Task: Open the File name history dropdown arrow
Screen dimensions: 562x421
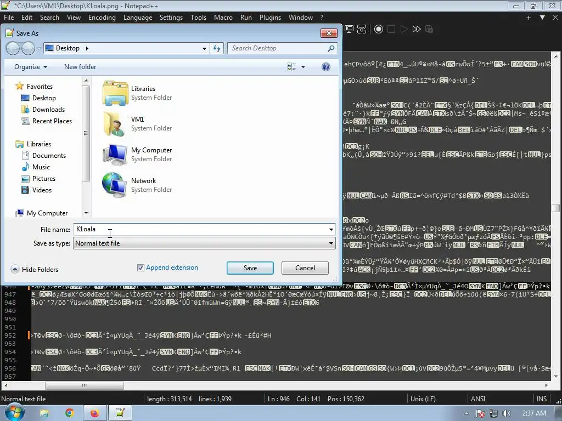Action: tap(331, 230)
